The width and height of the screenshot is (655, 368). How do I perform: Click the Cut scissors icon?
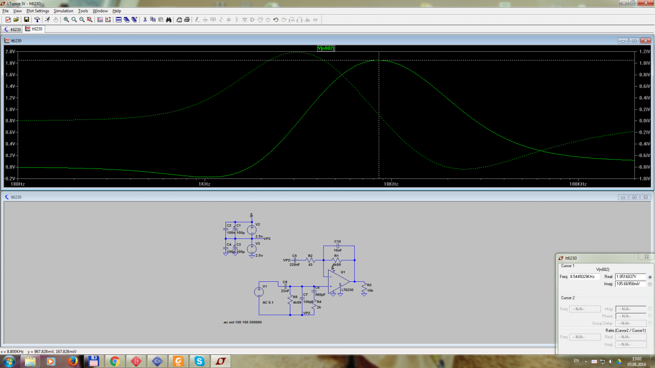tap(145, 20)
